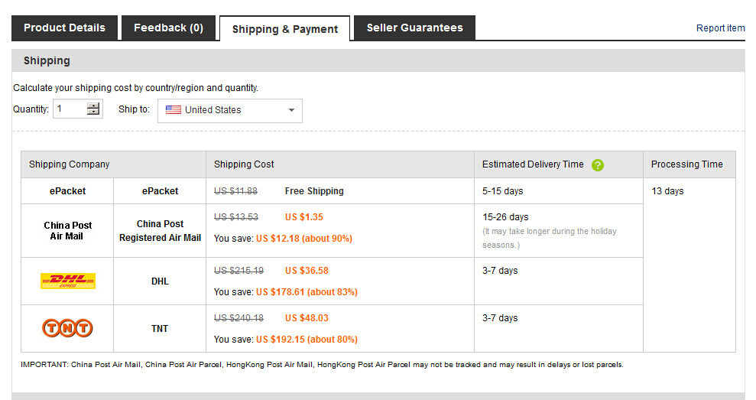Increase quantity with the up arrow

point(93,106)
